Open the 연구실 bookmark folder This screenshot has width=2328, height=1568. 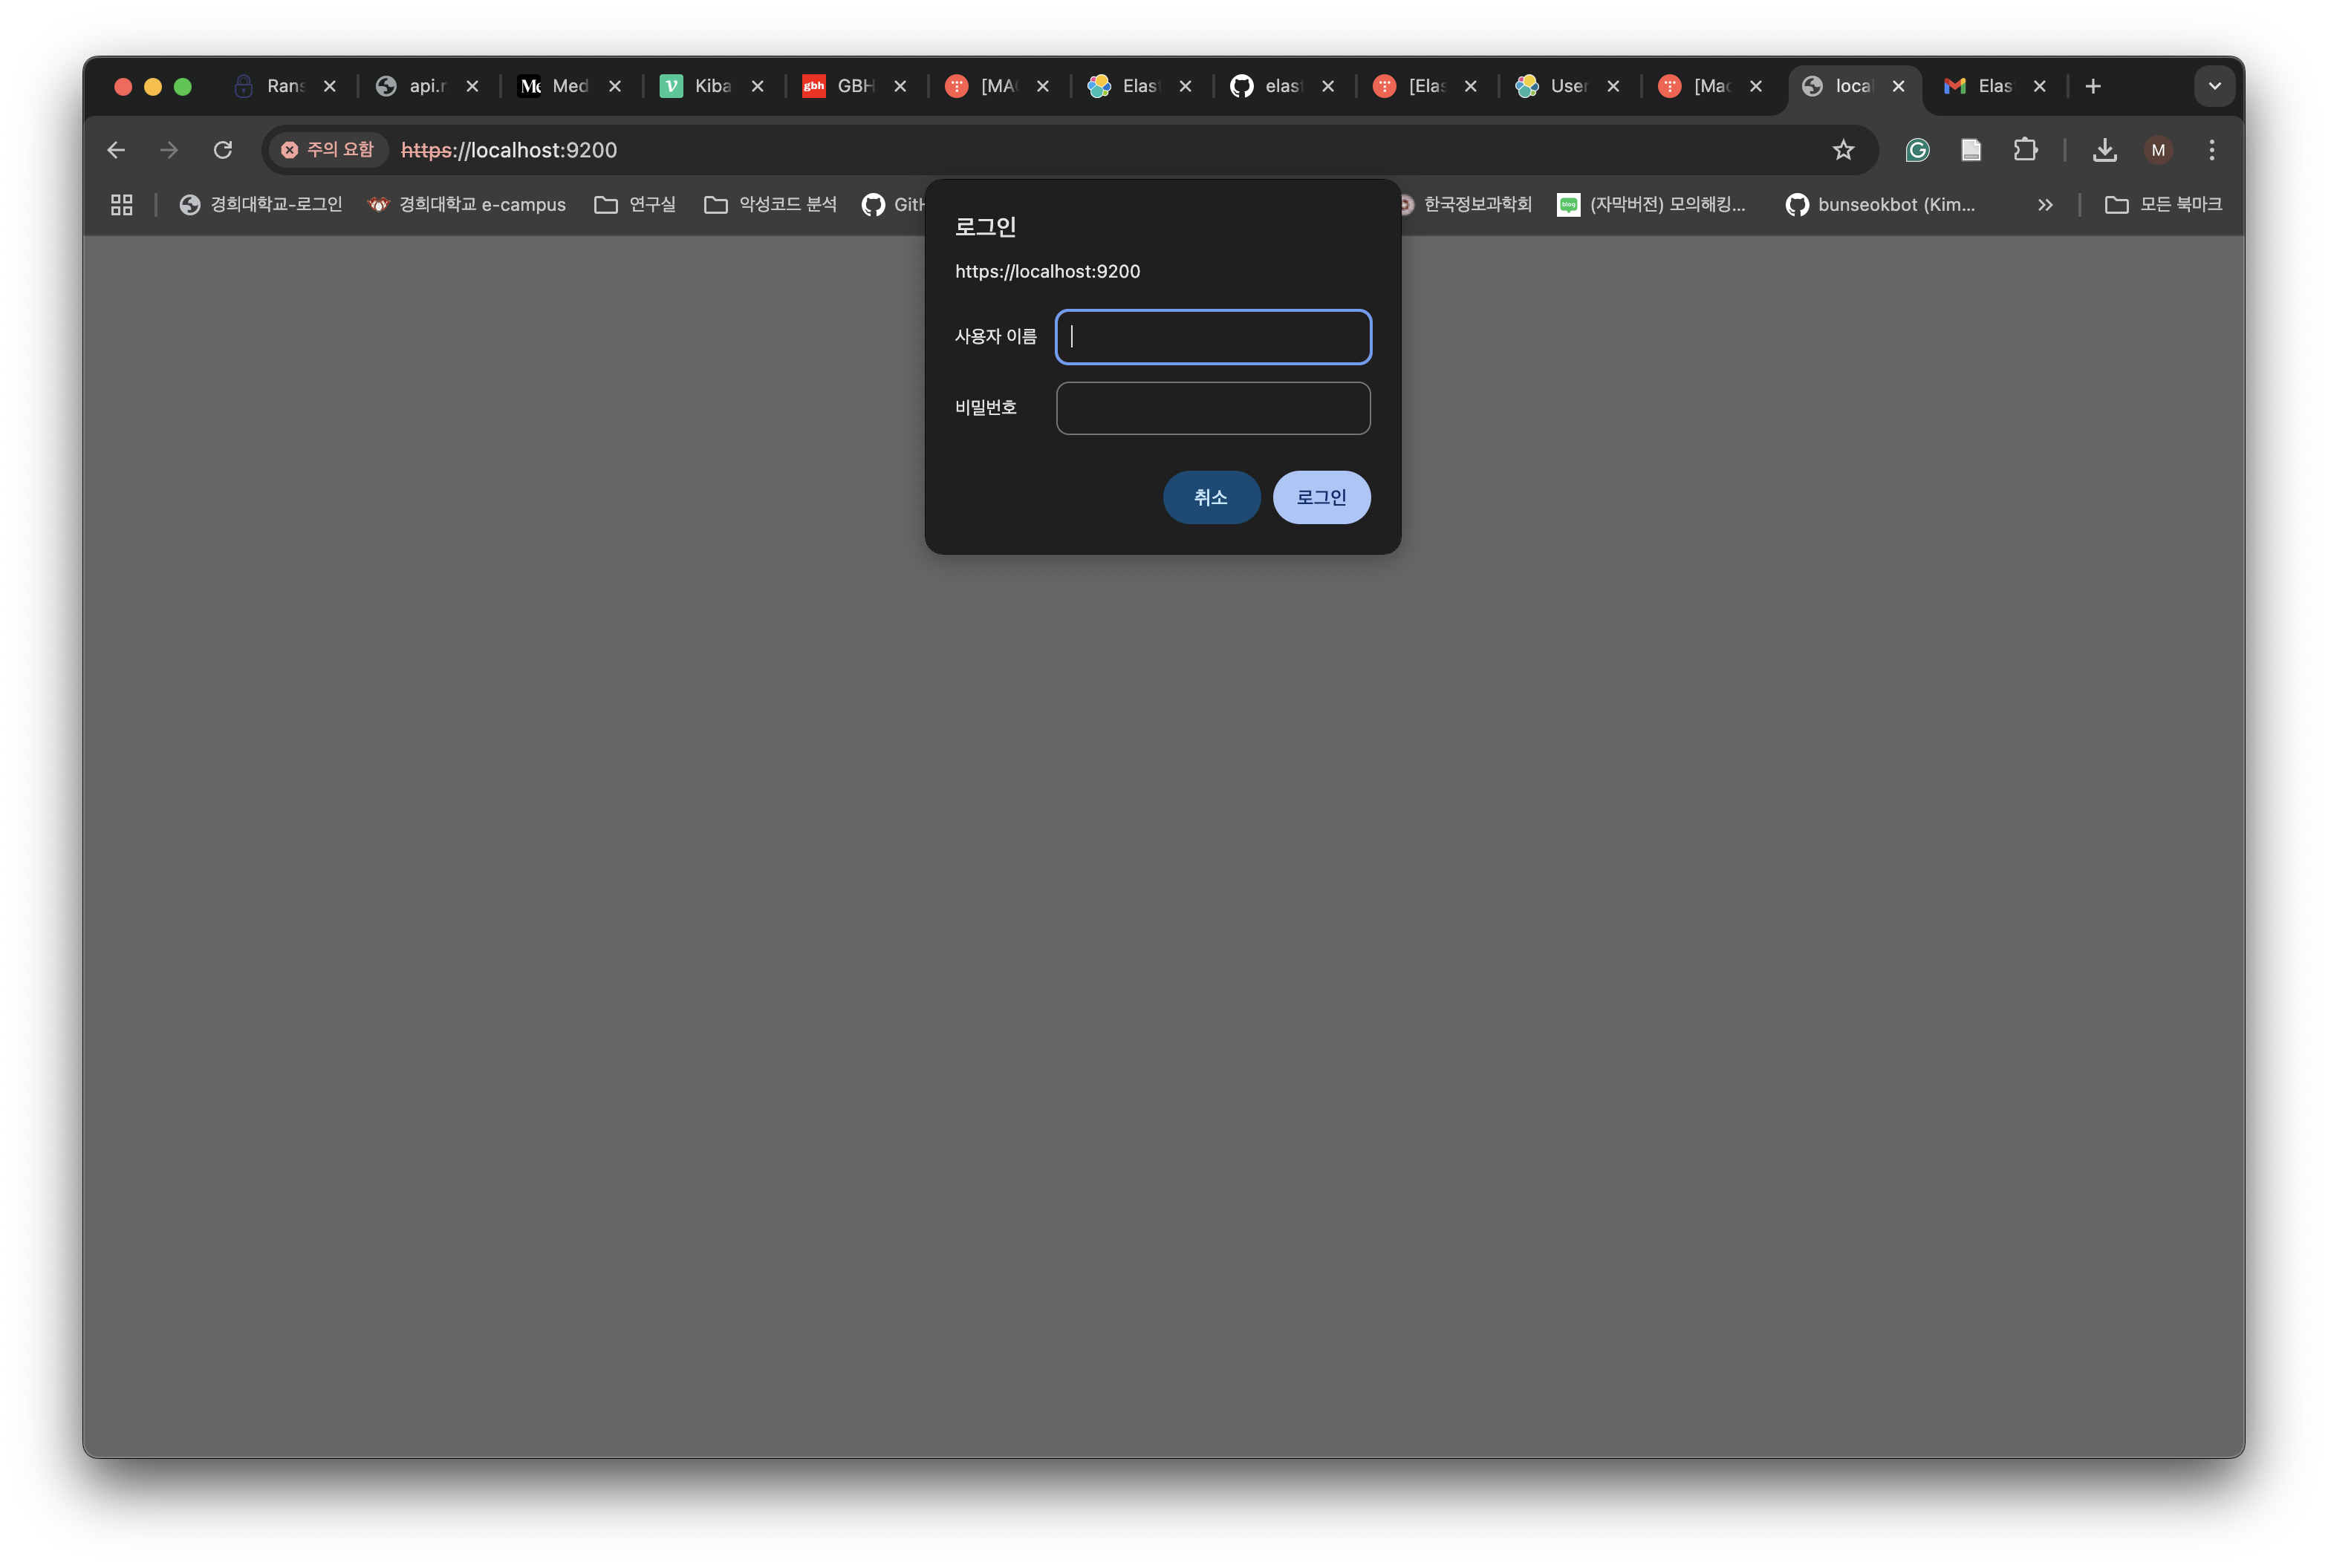[x=635, y=205]
